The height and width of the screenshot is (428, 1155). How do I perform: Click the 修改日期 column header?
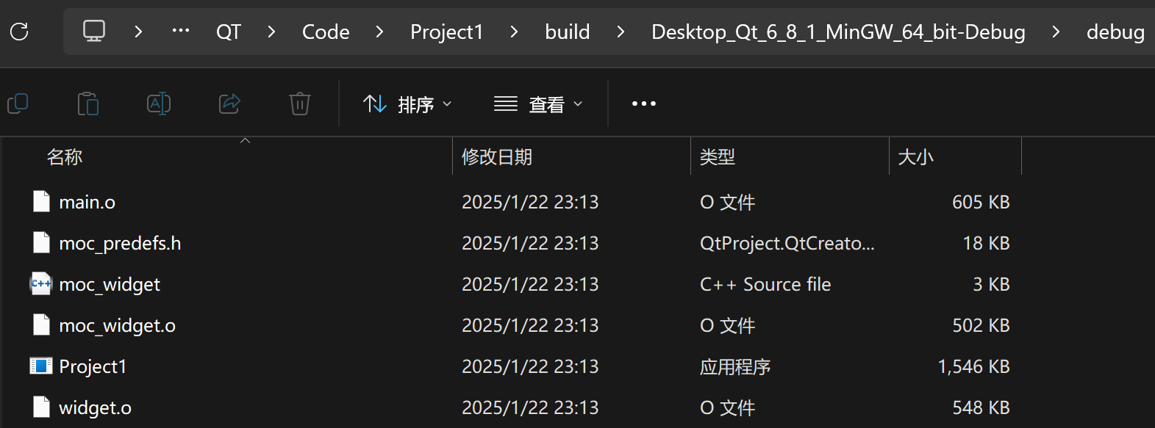pos(498,156)
